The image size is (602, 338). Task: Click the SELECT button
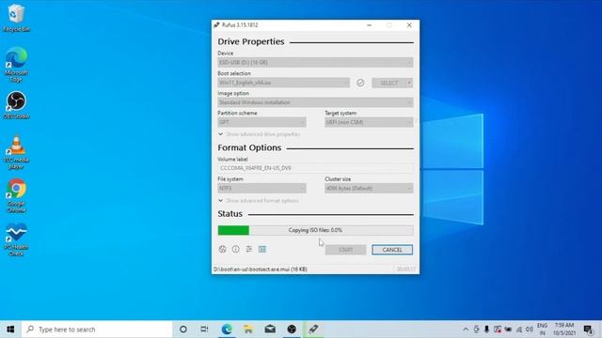(388, 83)
